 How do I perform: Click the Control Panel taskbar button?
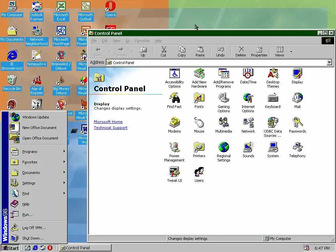(x=85, y=248)
